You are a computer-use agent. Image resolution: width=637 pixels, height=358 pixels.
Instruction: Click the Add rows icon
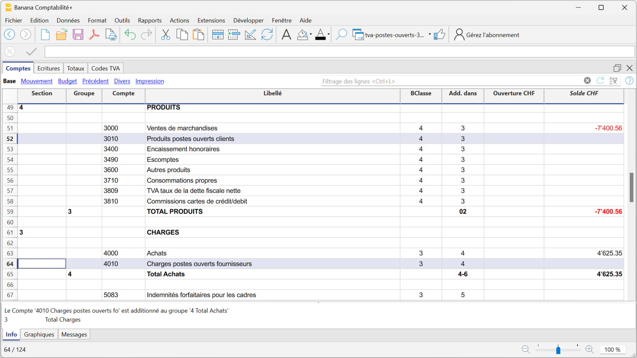point(217,35)
